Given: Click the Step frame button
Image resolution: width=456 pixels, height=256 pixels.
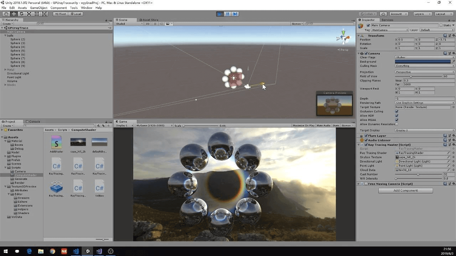Looking at the screenshot, I should [x=235, y=14].
